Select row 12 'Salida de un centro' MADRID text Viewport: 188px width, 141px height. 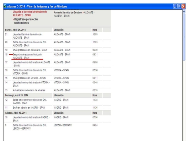pos(29,101)
